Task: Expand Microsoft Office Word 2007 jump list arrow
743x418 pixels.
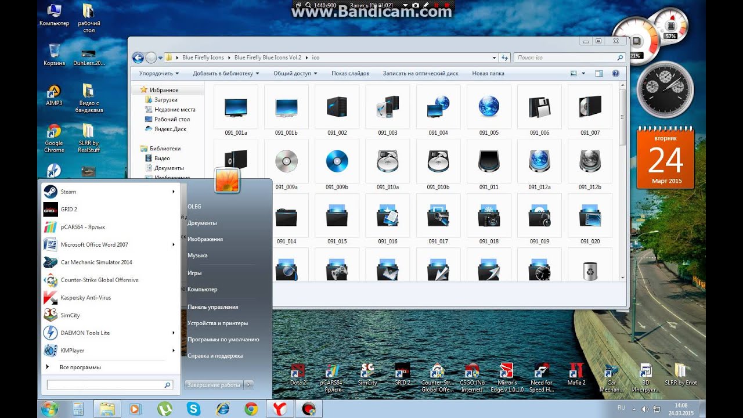Action: [x=173, y=244]
